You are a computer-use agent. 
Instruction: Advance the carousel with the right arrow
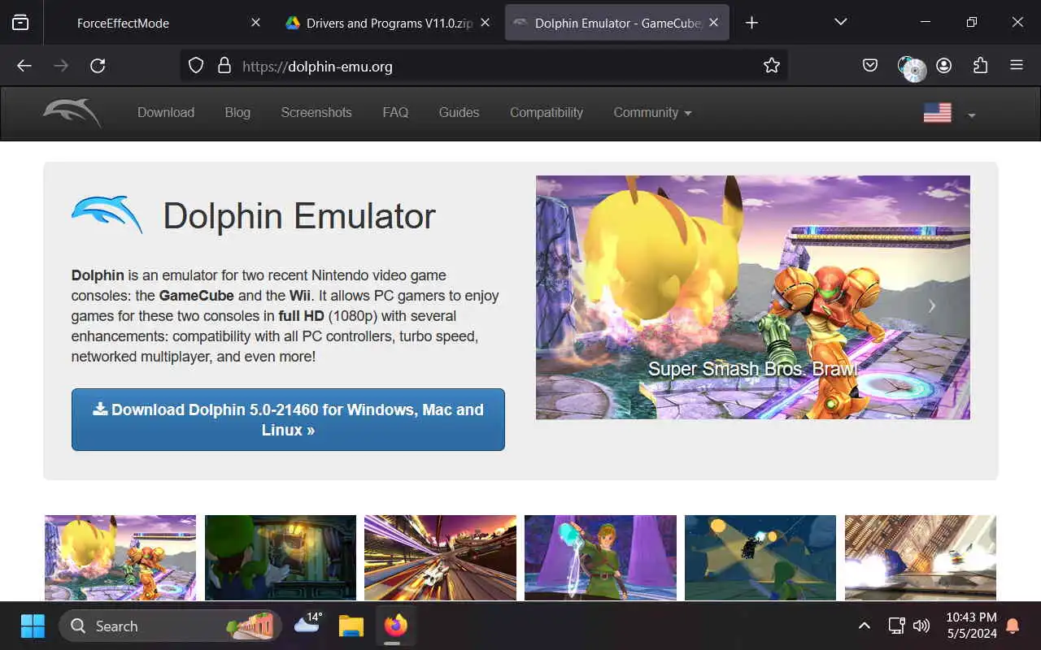[x=932, y=305]
